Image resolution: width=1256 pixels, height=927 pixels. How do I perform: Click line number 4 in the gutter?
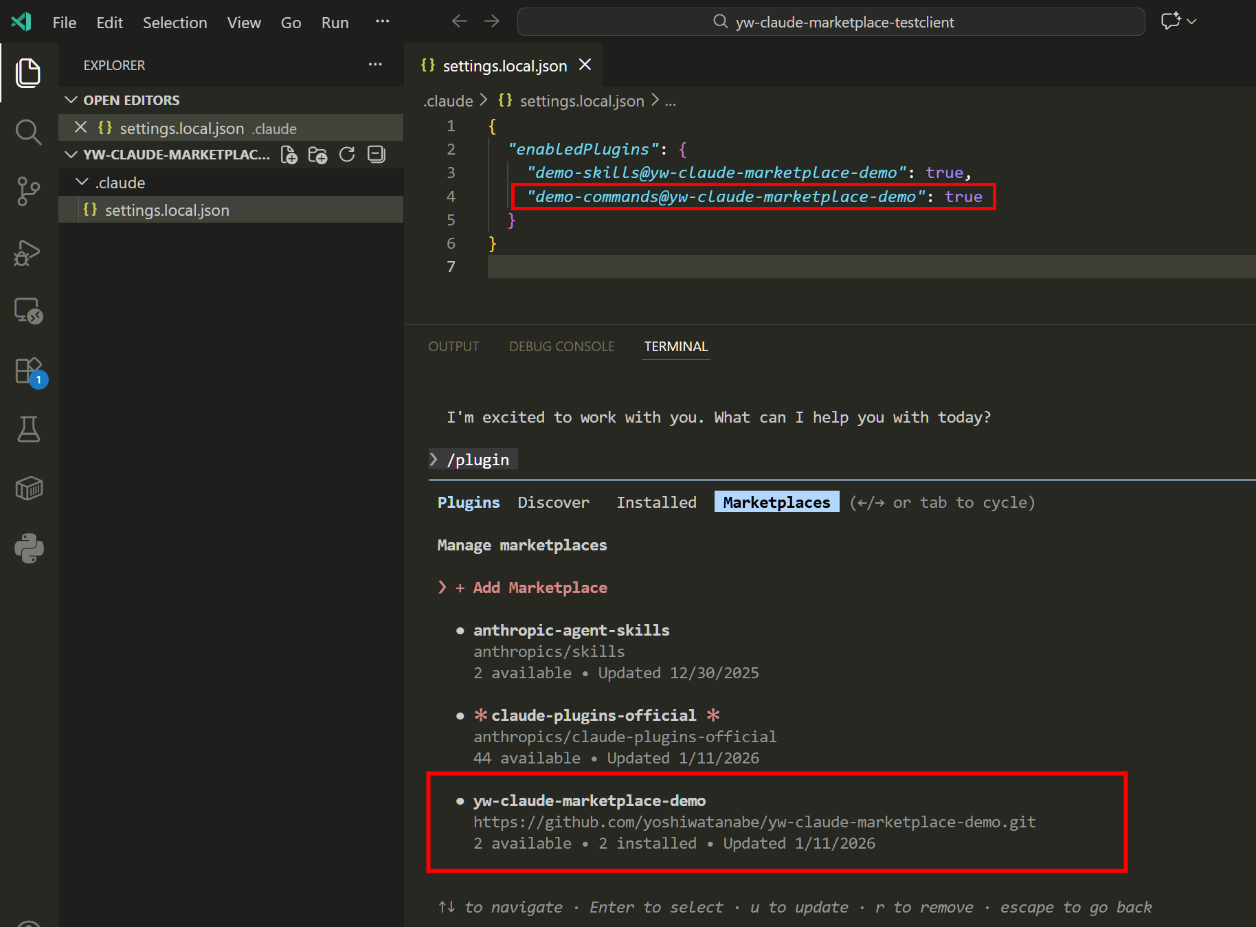(x=451, y=197)
